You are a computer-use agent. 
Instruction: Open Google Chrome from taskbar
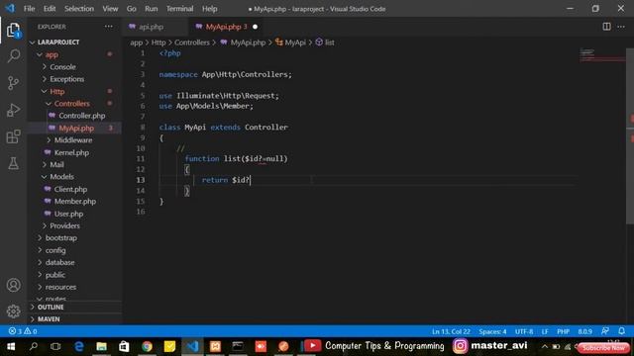(148, 346)
